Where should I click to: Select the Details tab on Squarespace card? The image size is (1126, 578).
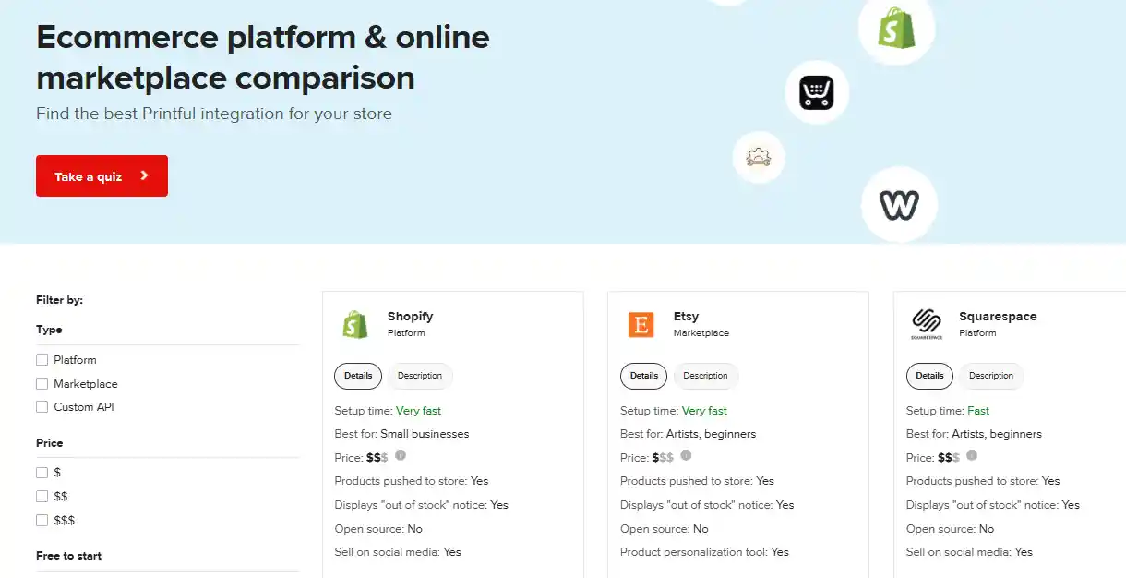(929, 376)
